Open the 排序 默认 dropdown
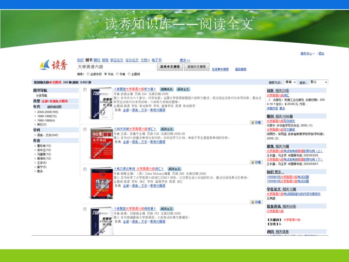349x262 pixels. [319, 82]
